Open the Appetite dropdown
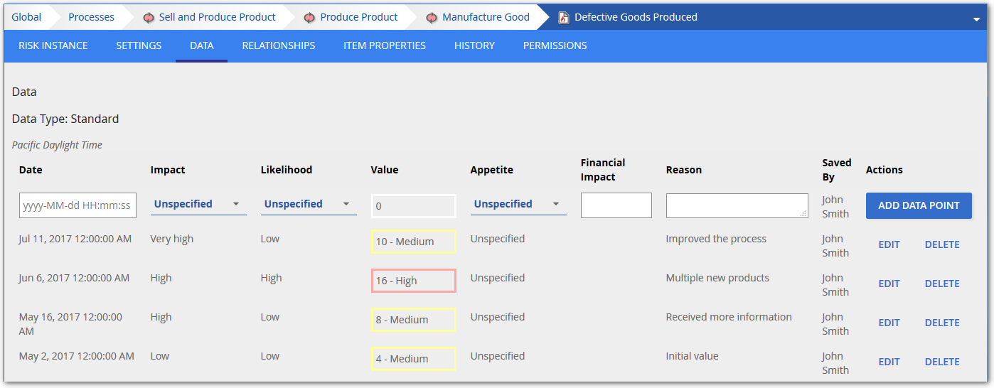Viewport: 994px width, 388px height. (x=518, y=205)
